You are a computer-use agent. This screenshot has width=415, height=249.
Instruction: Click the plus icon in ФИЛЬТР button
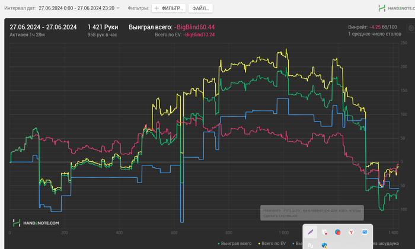click(157, 8)
